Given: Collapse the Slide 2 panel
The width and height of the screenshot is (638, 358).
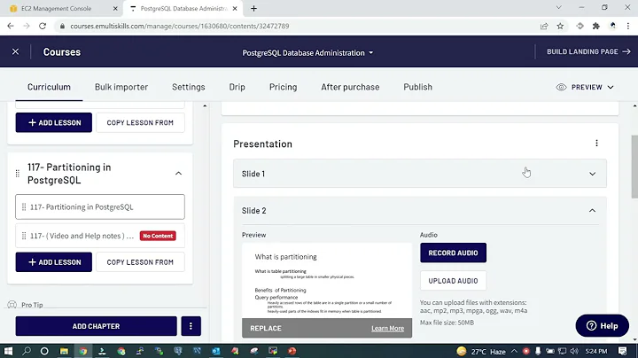Looking at the screenshot, I should [x=592, y=211].
